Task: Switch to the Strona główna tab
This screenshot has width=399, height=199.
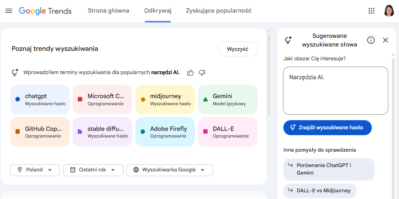Action: 109,11
